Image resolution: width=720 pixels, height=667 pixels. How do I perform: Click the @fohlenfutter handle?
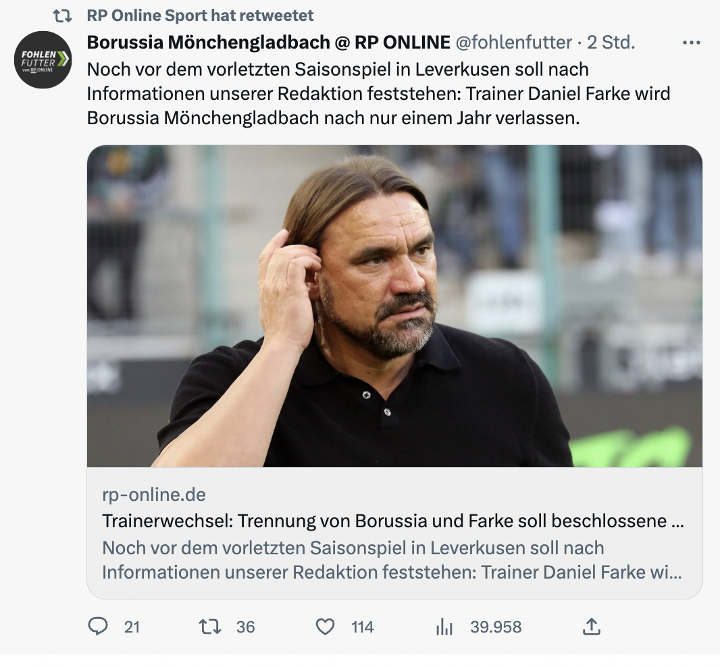(x=514, y=43)
